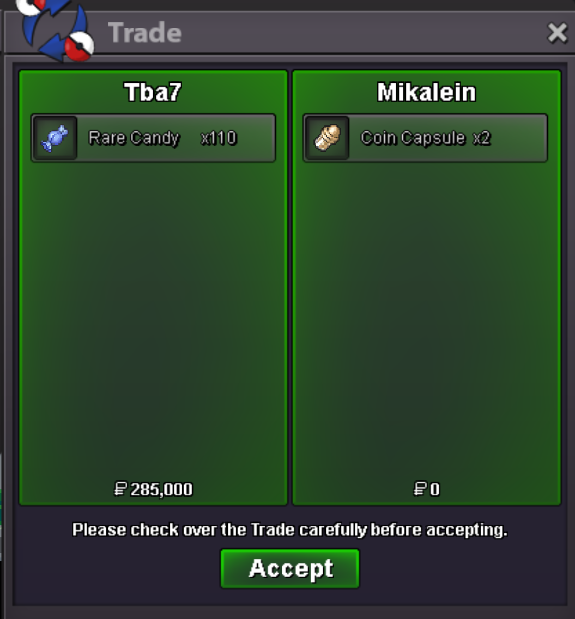Click Tba7's 285,000 money offer amount
Screen dimensions: 575x619
(161, 489)
